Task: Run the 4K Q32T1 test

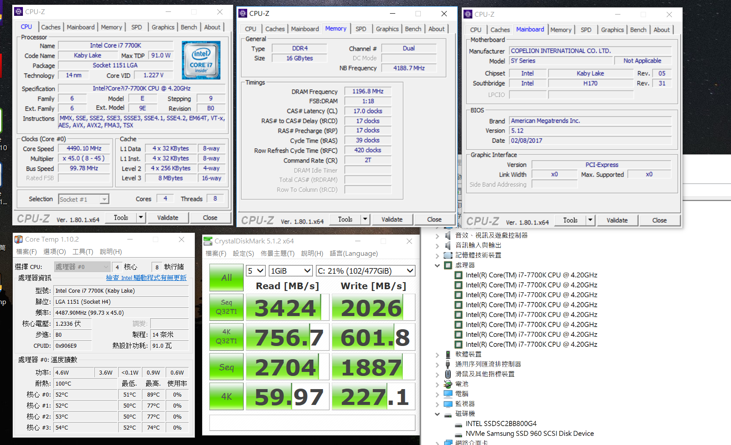Action: coord(226,337)
